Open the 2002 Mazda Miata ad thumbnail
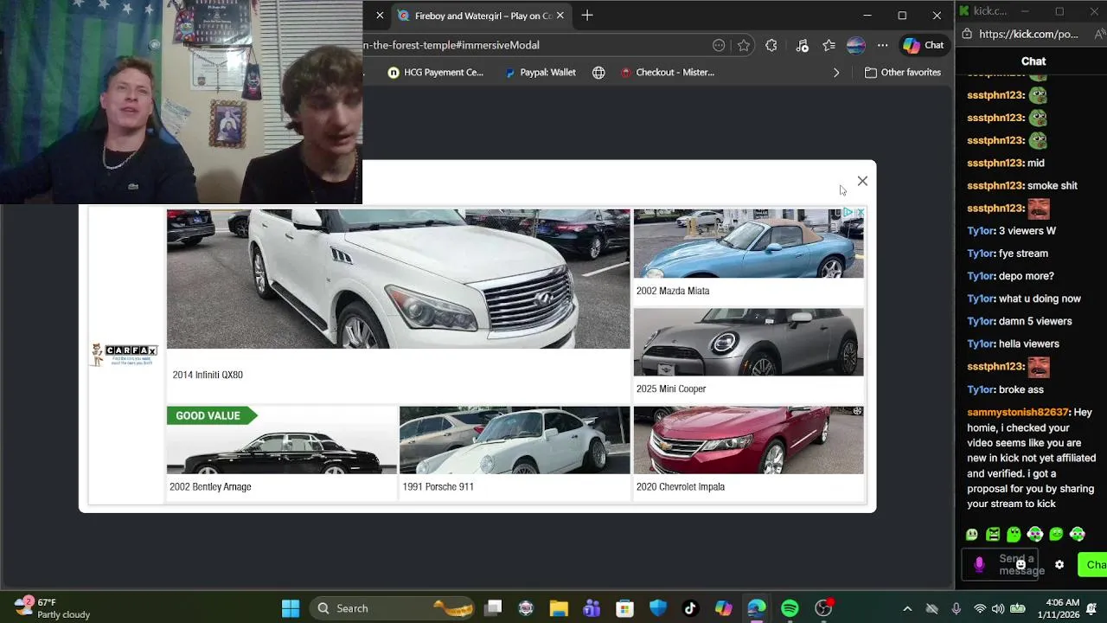 coord(748,243)
